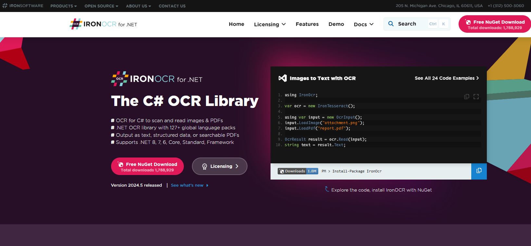Click the IronSoftware hash logo in top bar
This screenshot has width=531, height=246.
5,6
